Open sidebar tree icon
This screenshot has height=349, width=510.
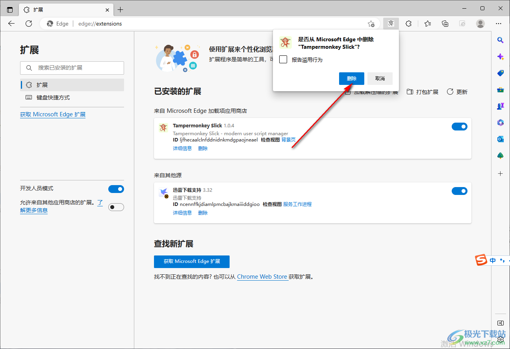pos(501,156)
